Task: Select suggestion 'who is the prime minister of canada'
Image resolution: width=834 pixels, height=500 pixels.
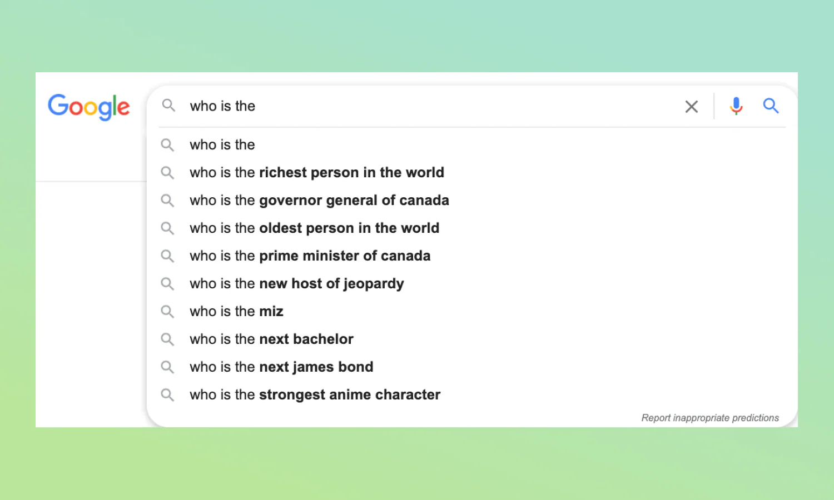Action: point(310,256)
